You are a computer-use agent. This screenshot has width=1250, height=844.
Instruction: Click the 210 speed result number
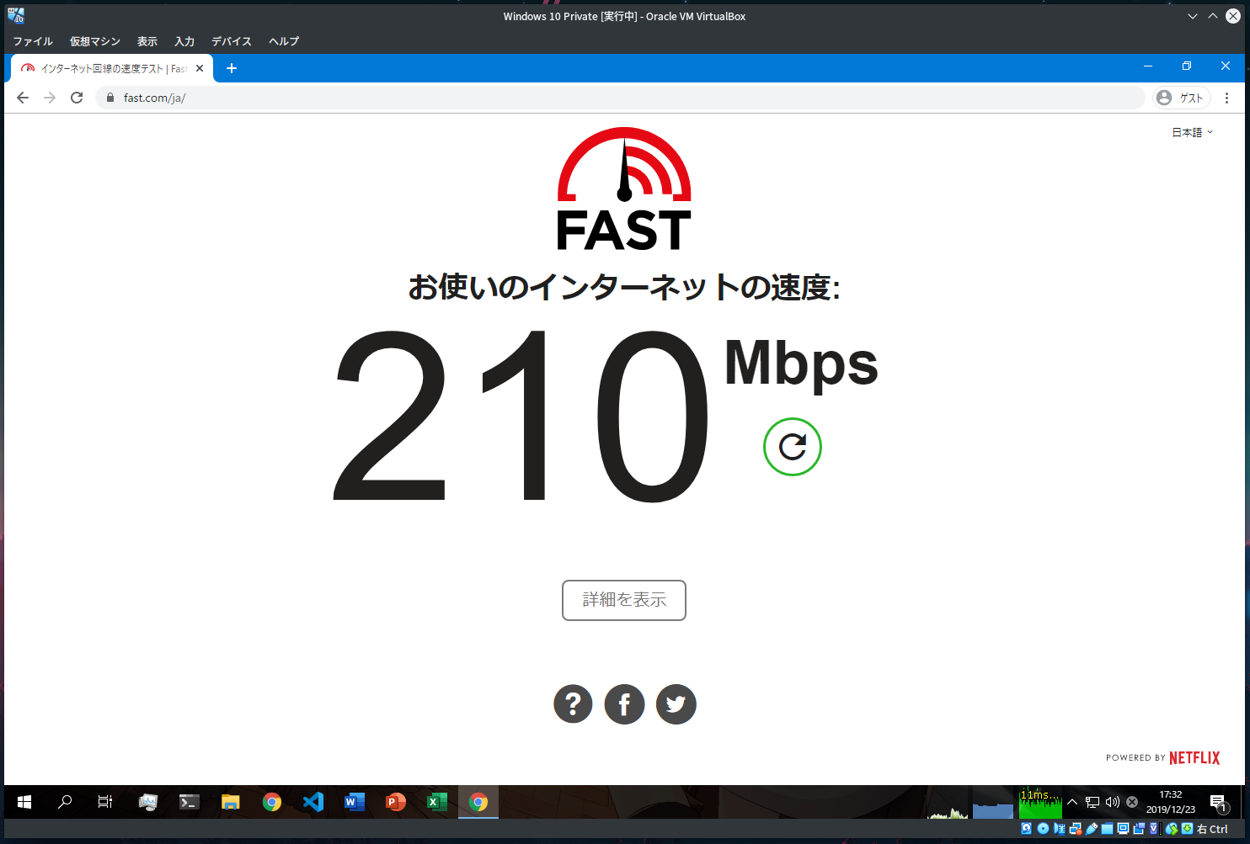pos(521,416)
